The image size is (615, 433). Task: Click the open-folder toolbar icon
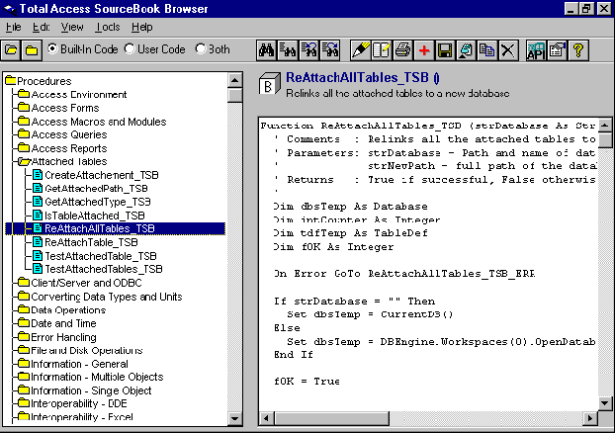(11, 50)
